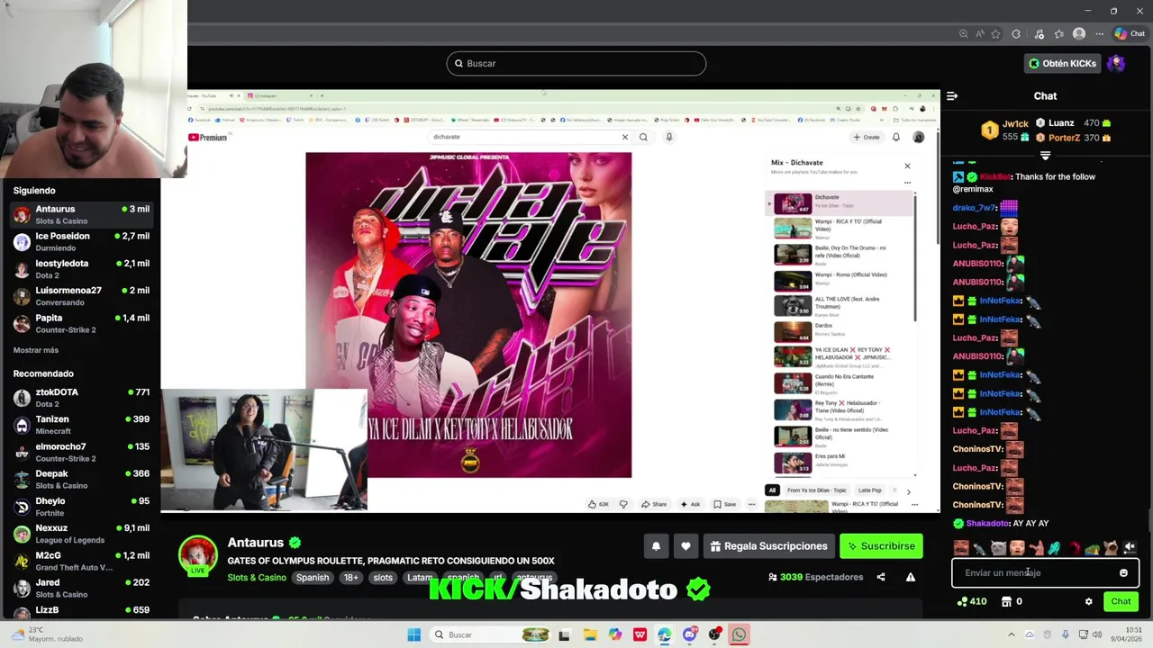1153x648 pixels.
Task: Click browser favorites star icon
Action: click(x=995, y=34)
